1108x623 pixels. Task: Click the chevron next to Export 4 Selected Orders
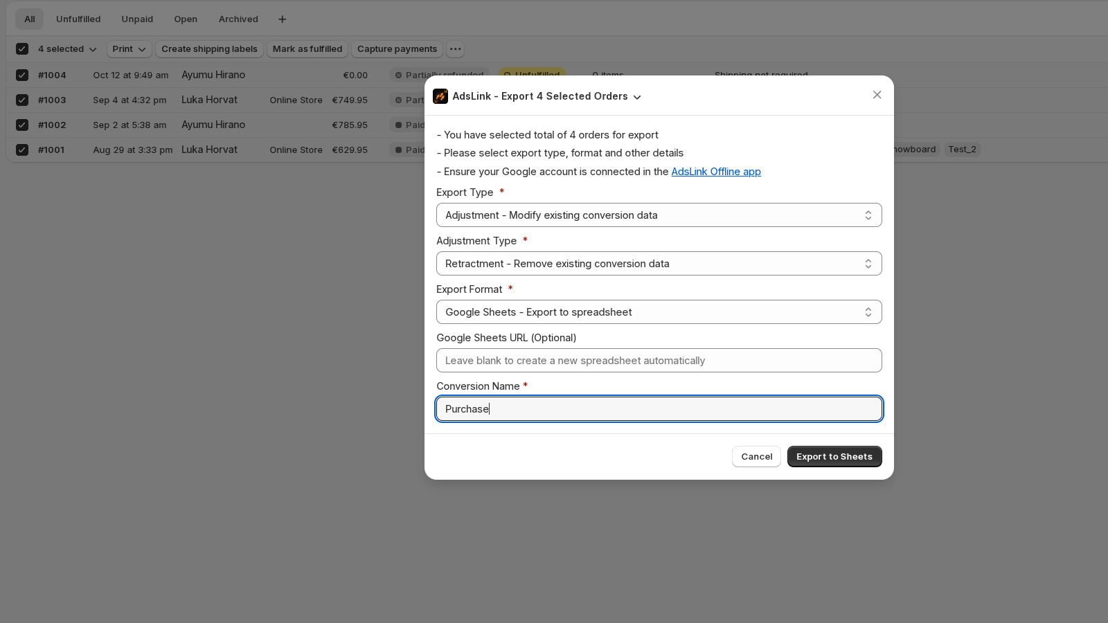coord(637,97)
